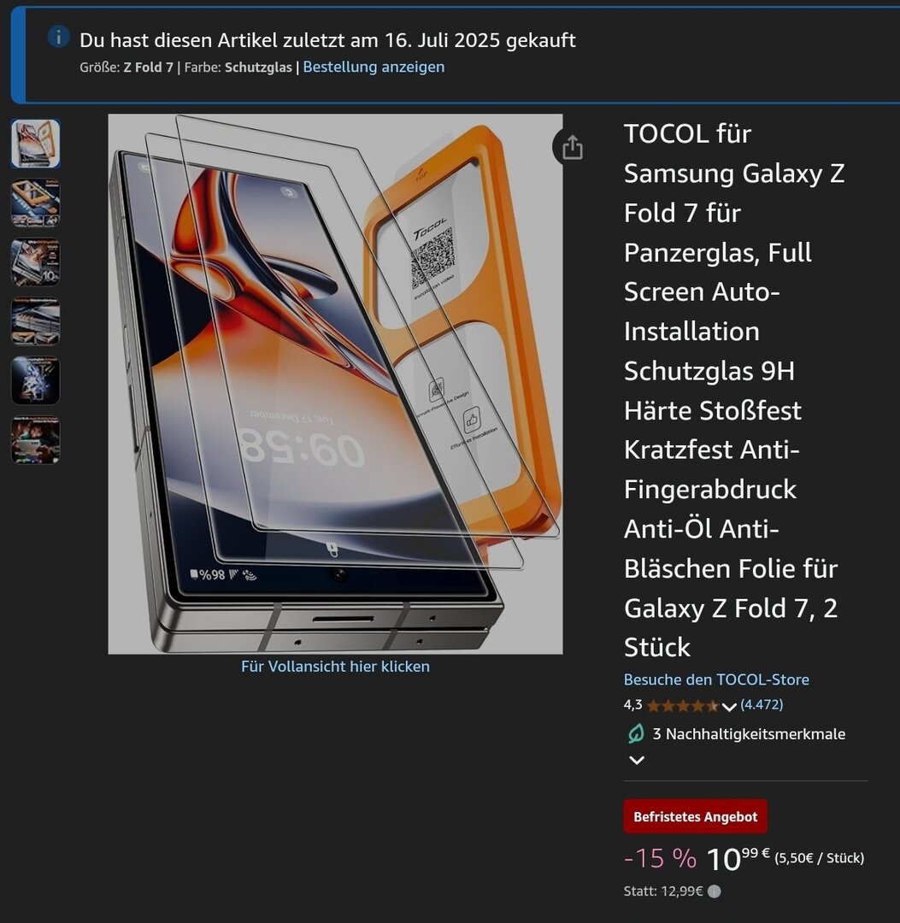
Task: Click the blue info icon in purchase banner
Action: point(58,37)
